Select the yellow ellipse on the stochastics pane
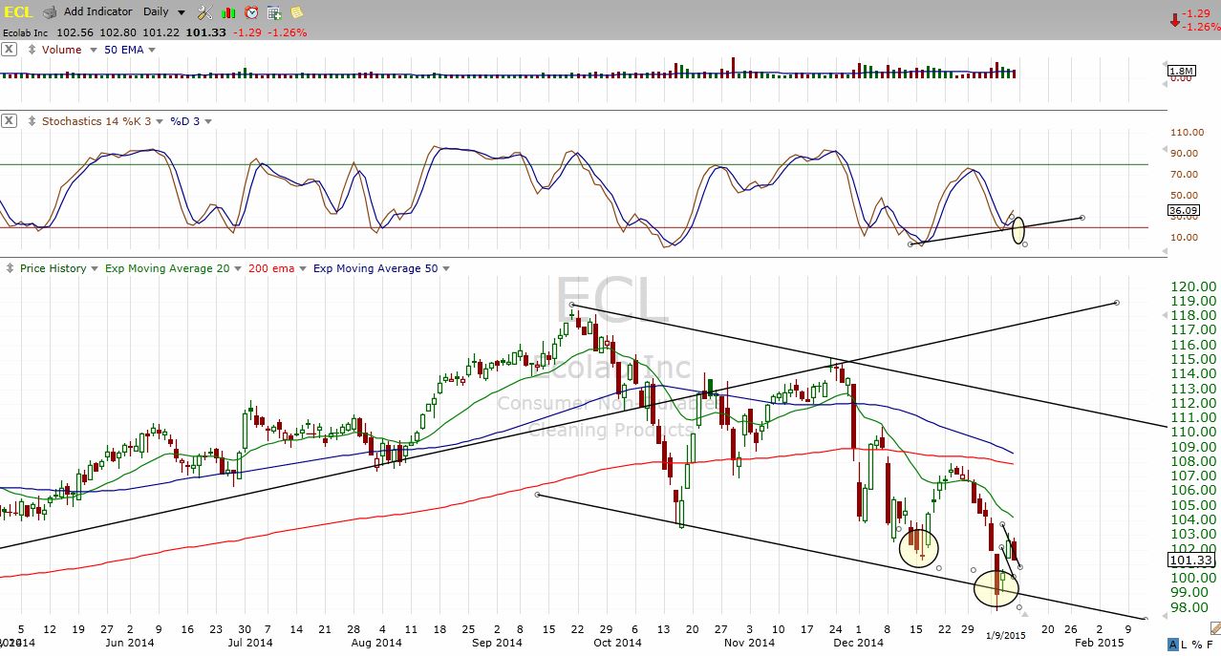This screenshot has height=656, width=1221. (x=1017, y=229)
